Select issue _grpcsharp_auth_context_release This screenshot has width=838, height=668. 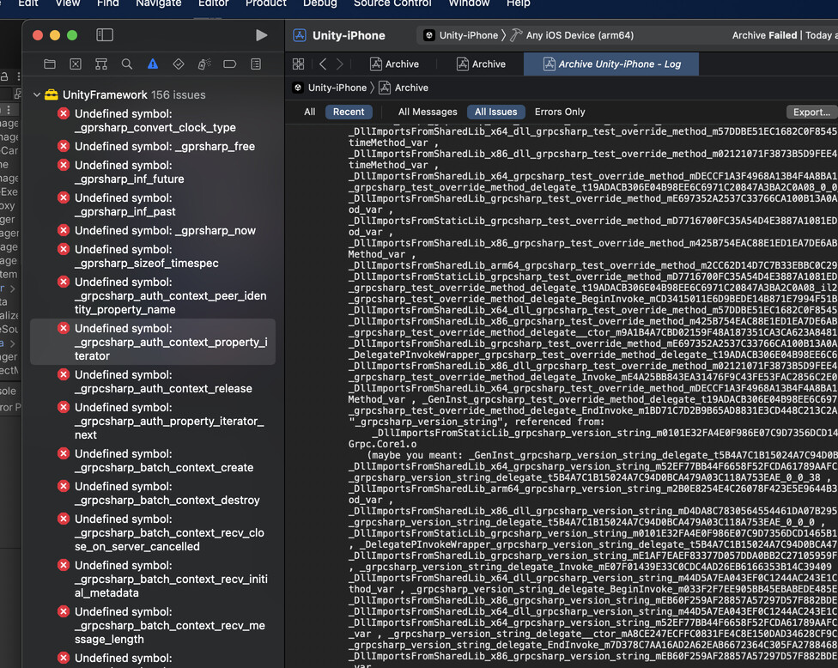(153, 381)
